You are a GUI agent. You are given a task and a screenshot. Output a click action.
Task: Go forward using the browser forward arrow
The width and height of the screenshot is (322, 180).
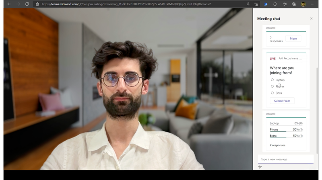click(x=18, y=4)
